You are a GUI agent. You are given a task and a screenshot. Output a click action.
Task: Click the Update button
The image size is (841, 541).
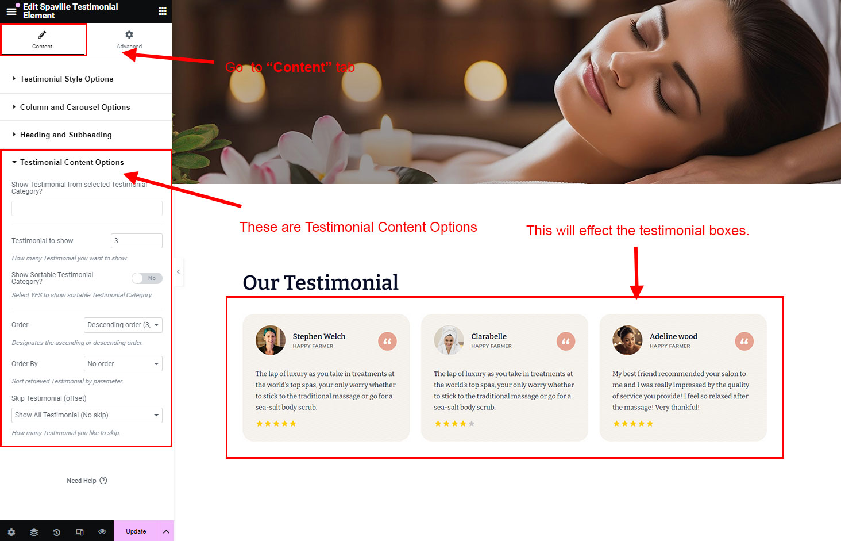click(x=136, y=531)
